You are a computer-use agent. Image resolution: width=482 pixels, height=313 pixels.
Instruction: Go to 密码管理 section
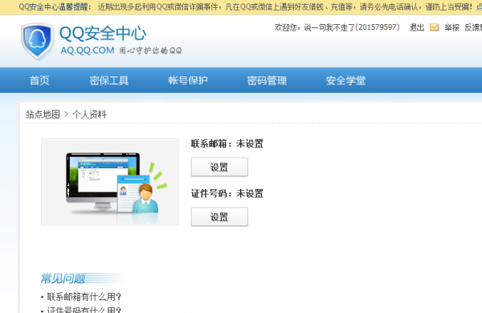click(x=267, y=80)
